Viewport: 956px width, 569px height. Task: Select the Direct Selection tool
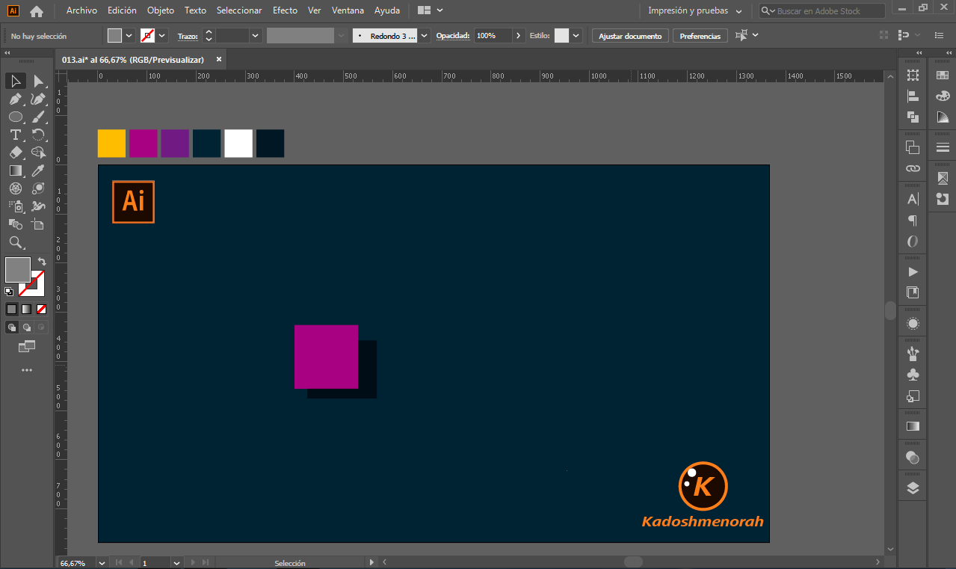tap(38, 81)
